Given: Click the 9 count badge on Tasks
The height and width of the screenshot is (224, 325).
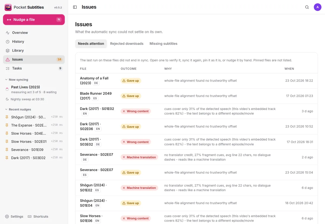Looking at the screenshot, I should pos(60,68).
